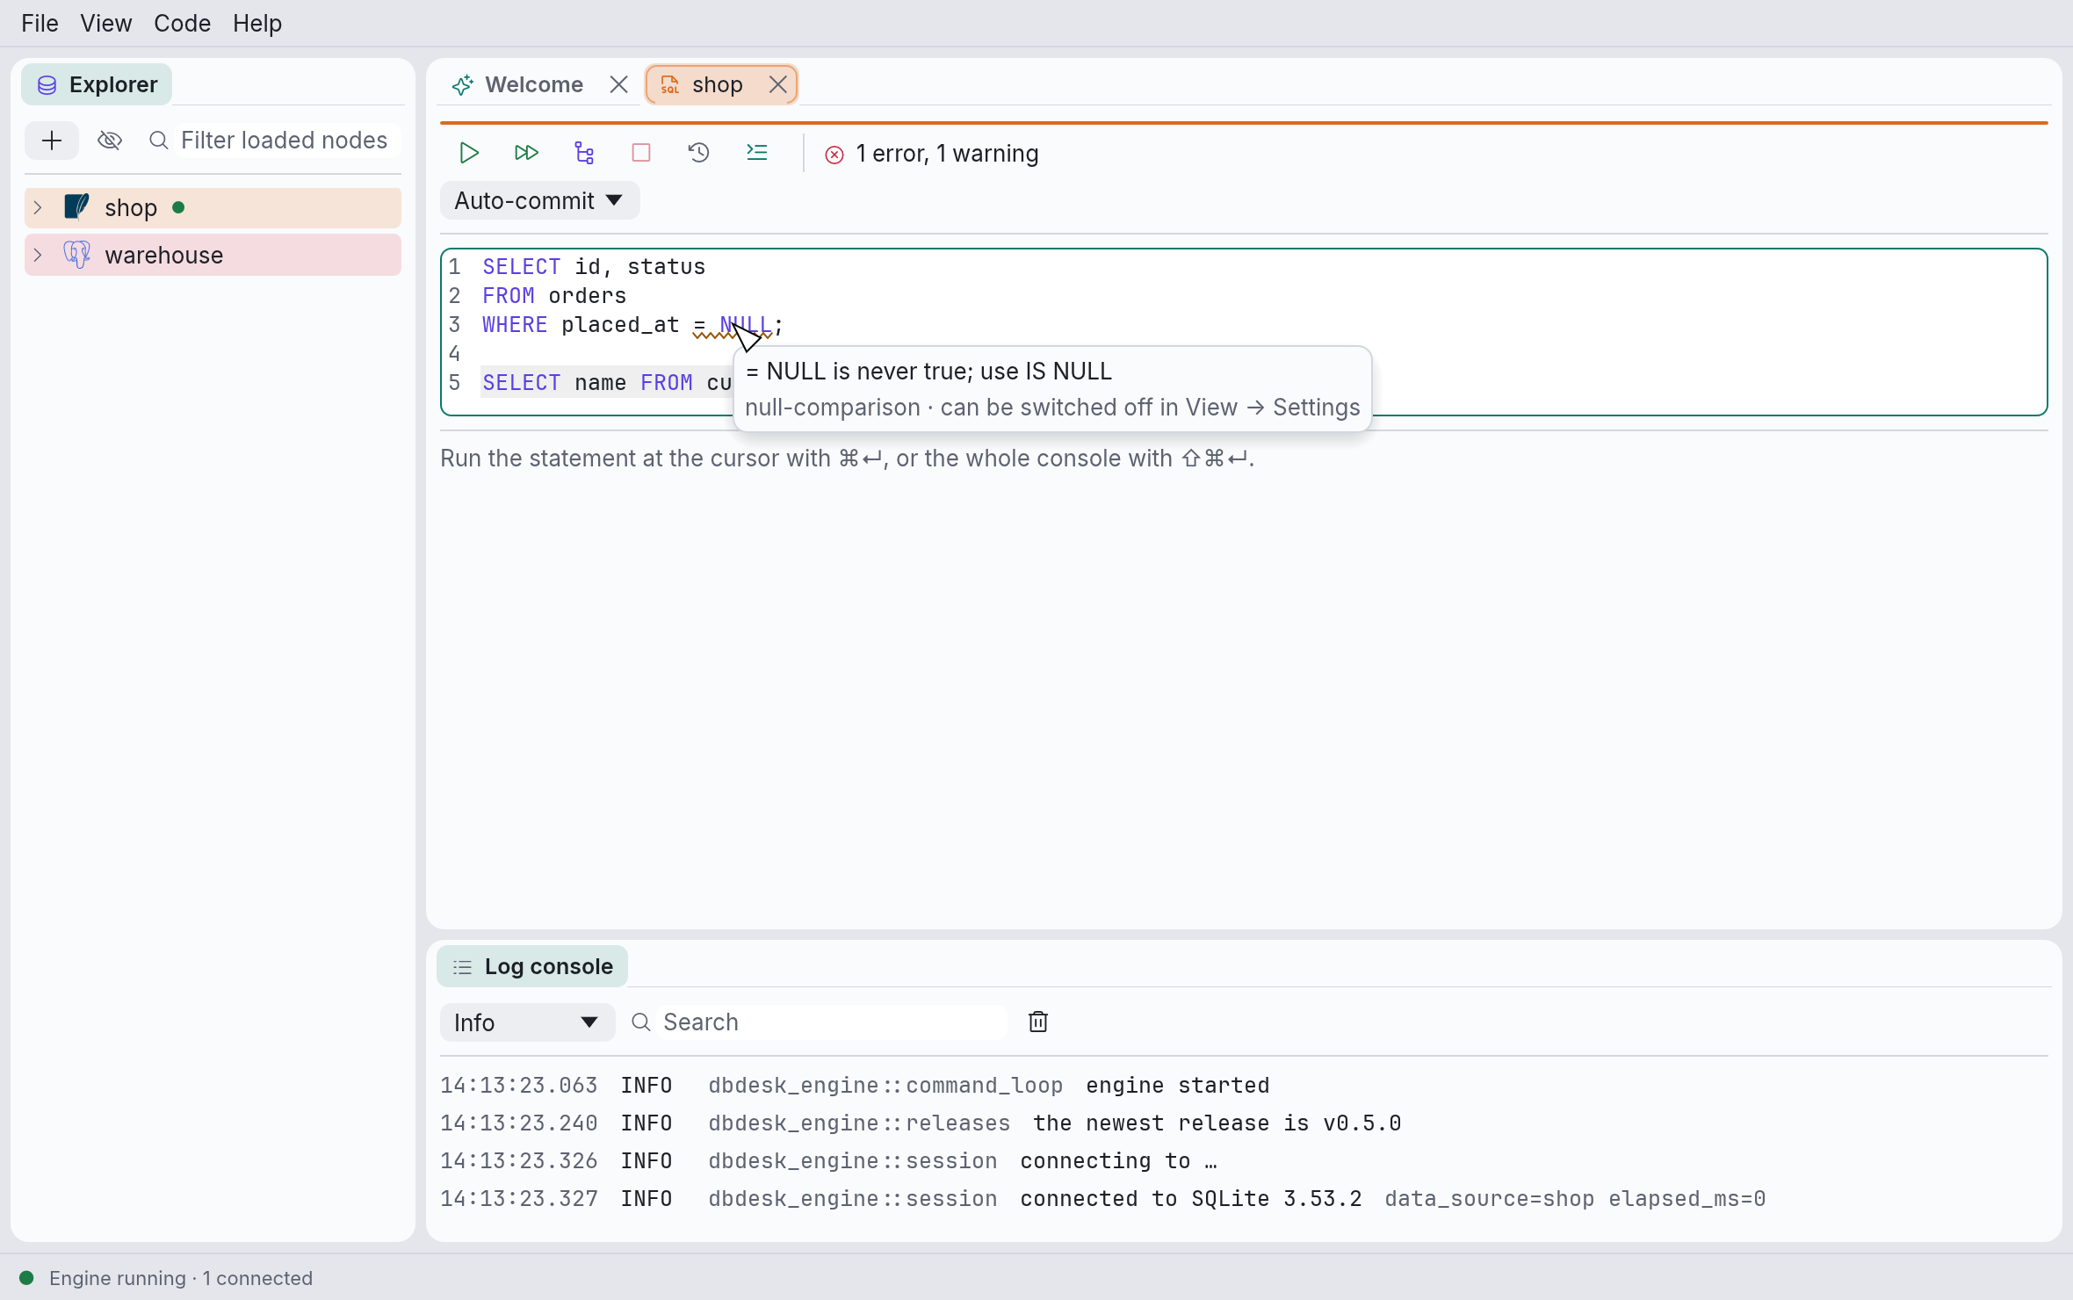2073x1300 pixels.
Task: Open the Help menu
Action: 257,23
